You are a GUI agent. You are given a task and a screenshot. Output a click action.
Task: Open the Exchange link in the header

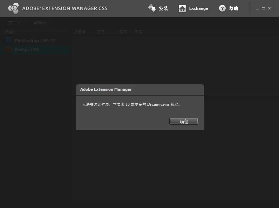coord(199,8)
